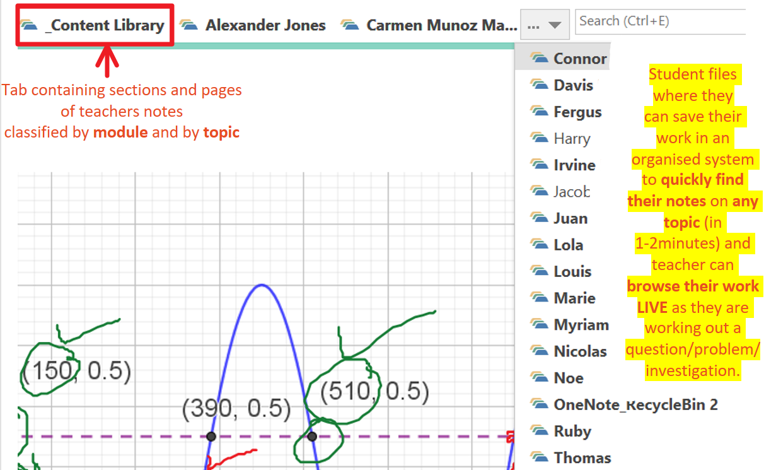
Task: Click the section group icon beside Nicolas
Action: pyautogui.click(x=540, y=351)
